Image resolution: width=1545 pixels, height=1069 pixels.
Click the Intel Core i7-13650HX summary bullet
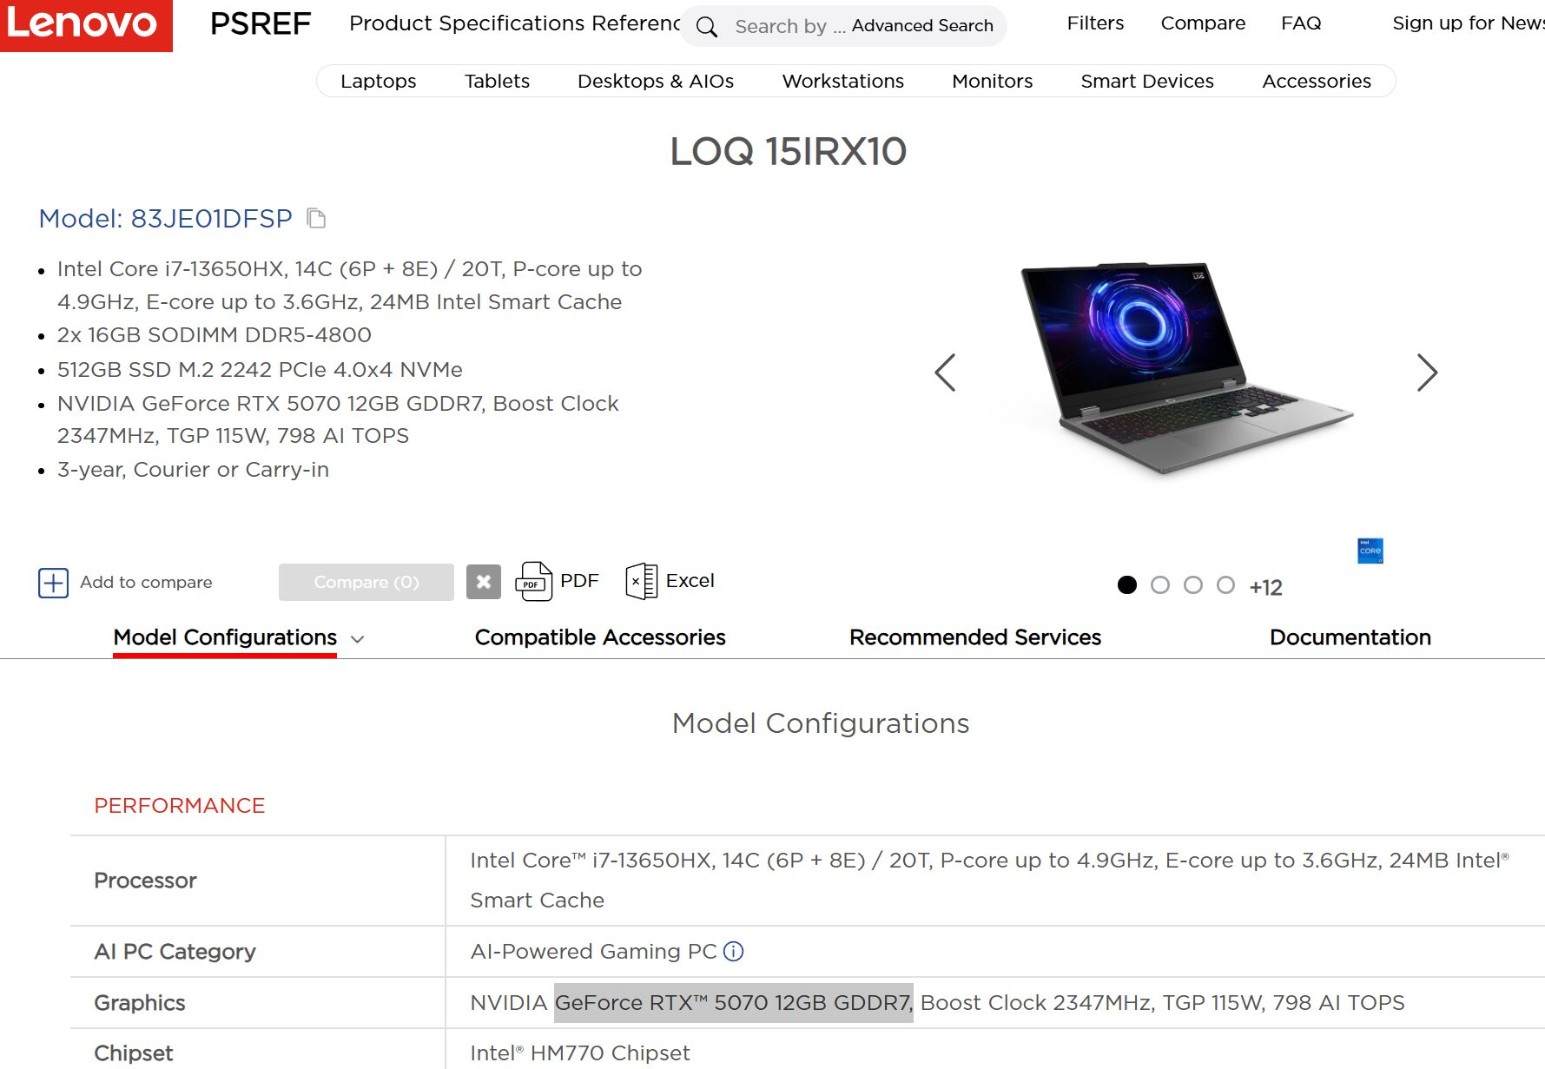pos(350,286)
